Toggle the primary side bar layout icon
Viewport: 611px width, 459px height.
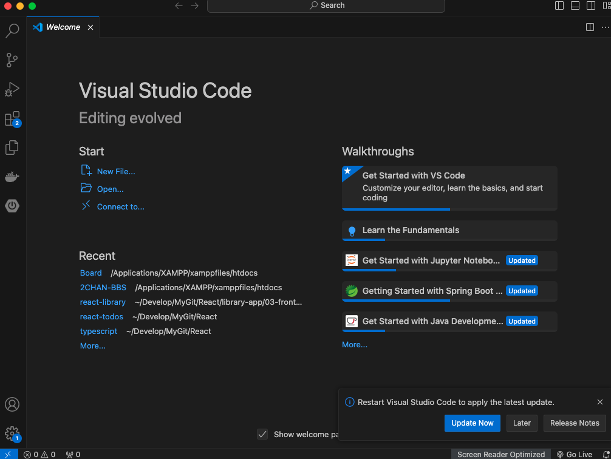tap(559, 5)
